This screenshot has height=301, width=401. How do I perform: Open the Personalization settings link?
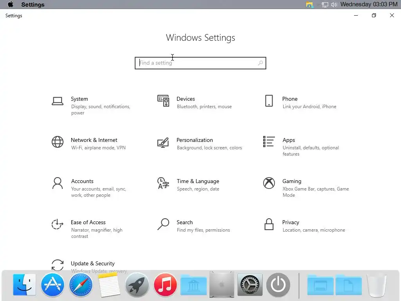pos(195,140)
